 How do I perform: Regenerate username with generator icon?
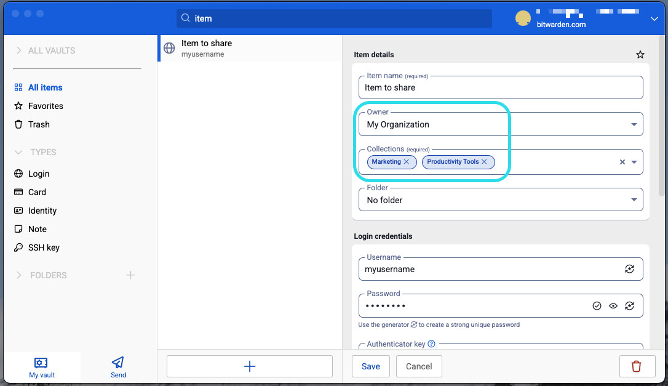(629, 269)
